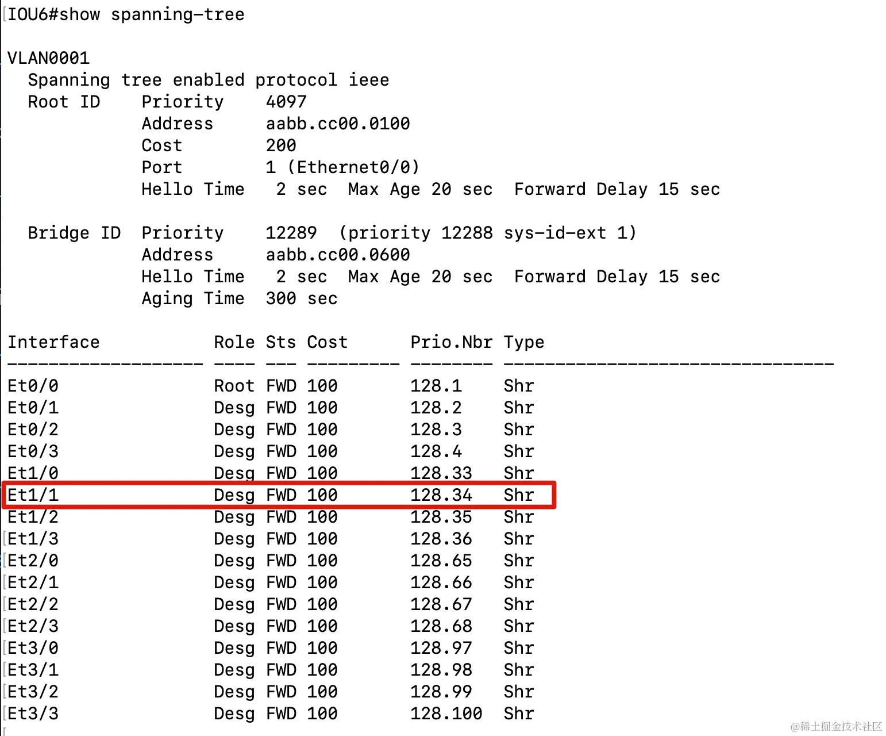The width and height of the screenshot is (886, 736).
Task: Select Prio.Nbr value 128.2
Action: tap(436, 408)
